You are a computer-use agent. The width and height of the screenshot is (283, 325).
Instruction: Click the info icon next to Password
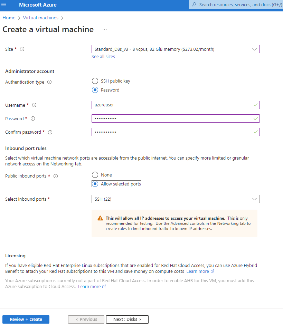point(33,119)
